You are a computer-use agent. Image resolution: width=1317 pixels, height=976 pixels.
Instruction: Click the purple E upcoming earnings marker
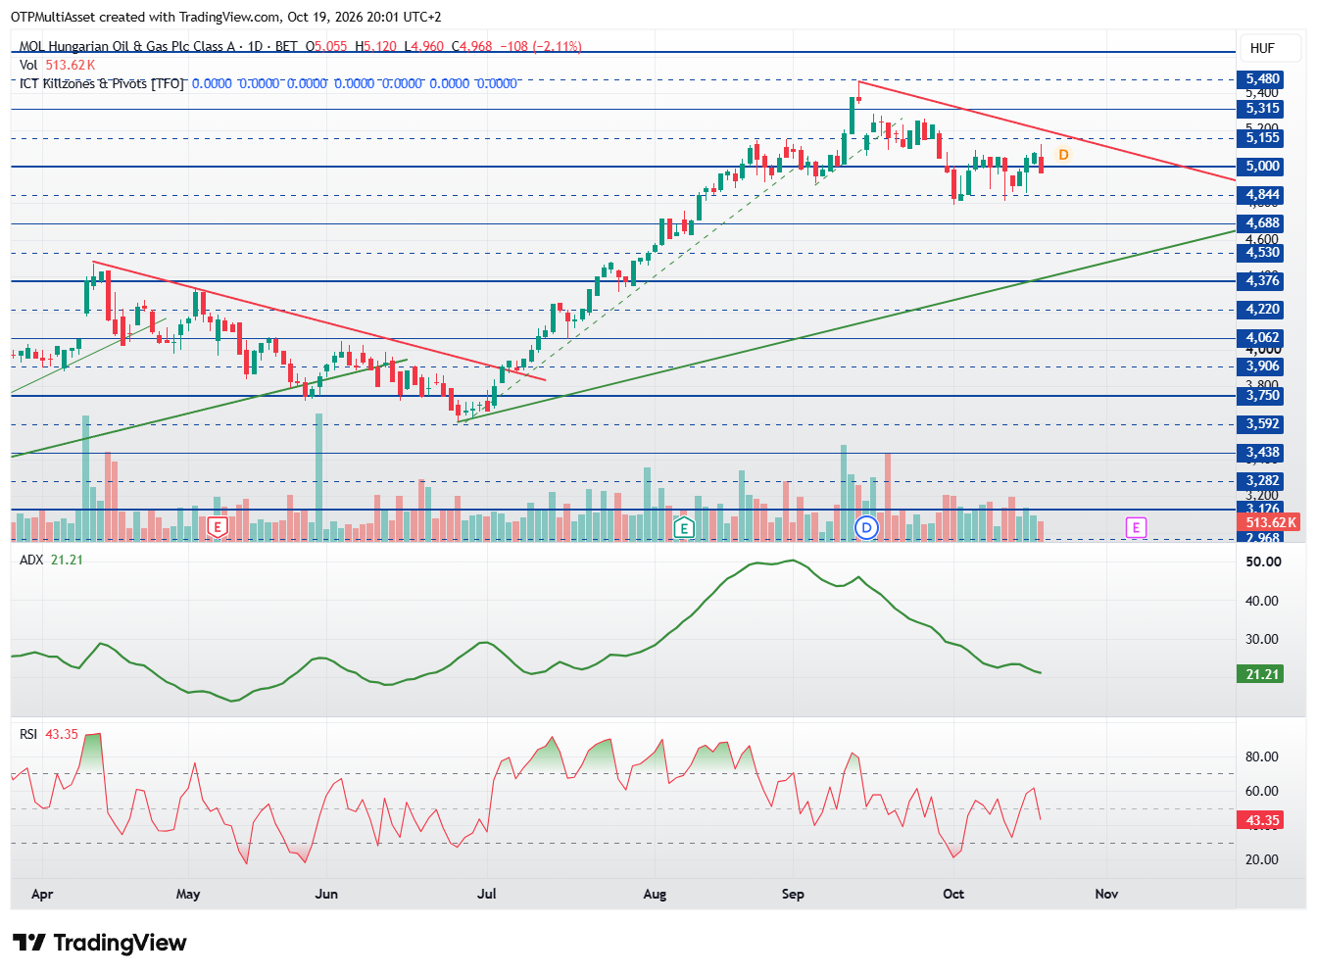[x=1135, y=528]
